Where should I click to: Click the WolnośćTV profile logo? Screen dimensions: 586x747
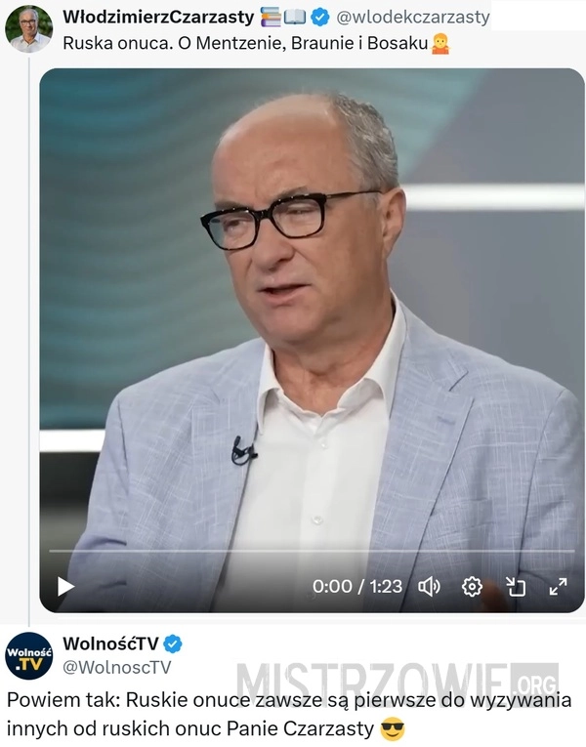coord(28,655)
